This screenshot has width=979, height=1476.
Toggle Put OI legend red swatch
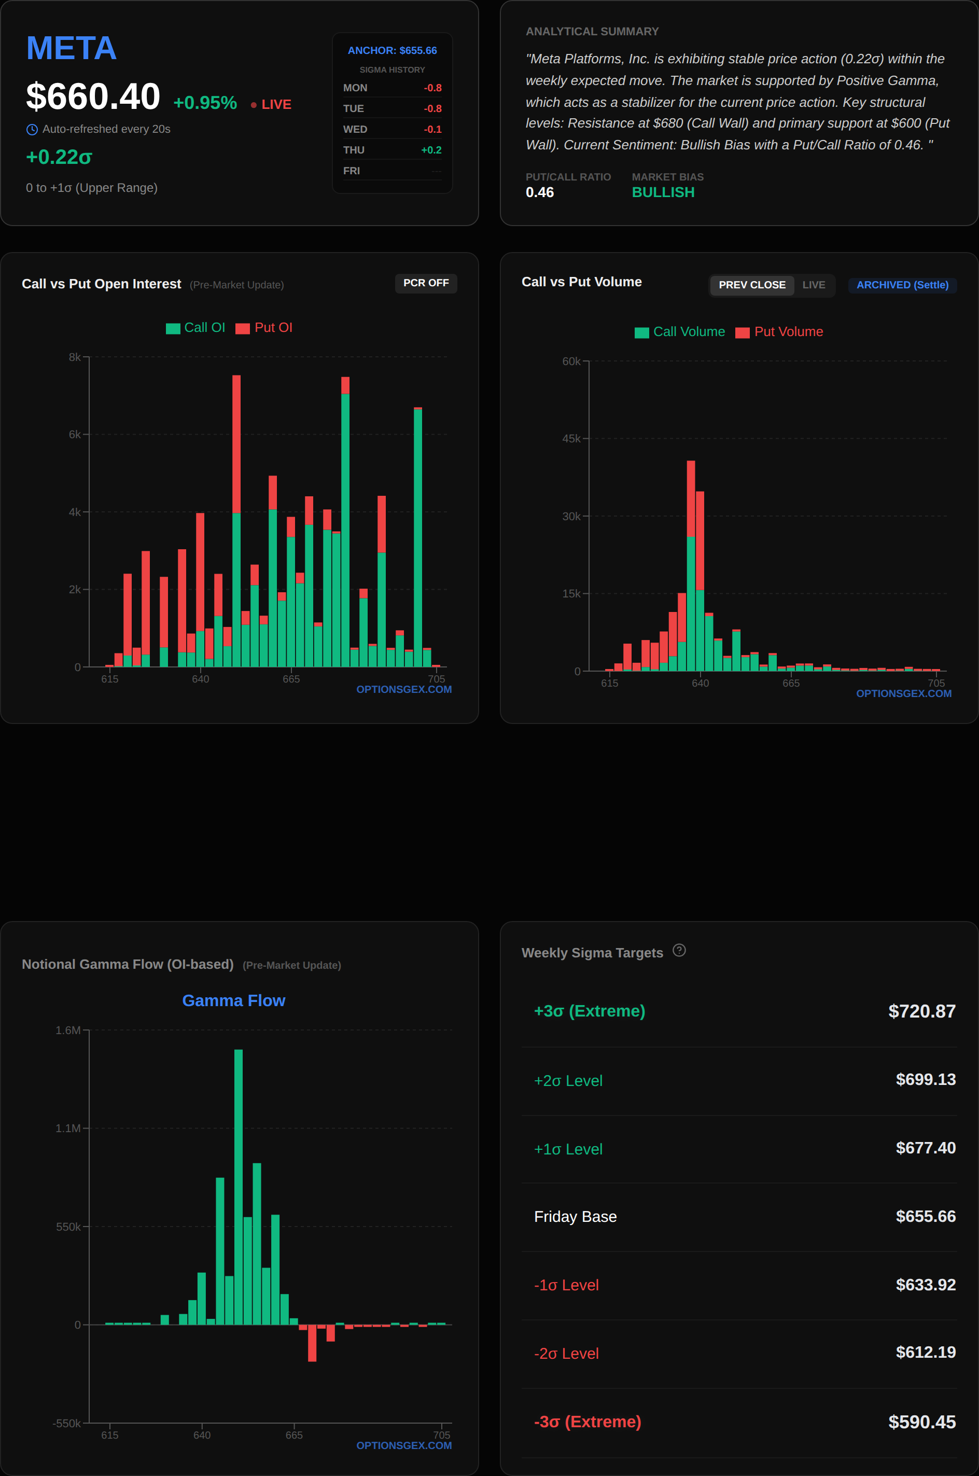pos(242,328)
